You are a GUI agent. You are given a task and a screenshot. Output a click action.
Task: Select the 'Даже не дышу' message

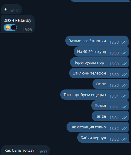18,24
